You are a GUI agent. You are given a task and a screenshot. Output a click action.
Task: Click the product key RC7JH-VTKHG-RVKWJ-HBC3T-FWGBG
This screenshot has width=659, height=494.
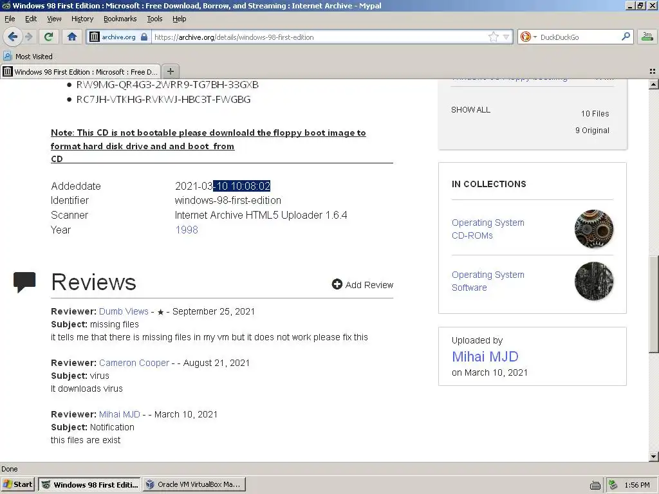pos(163,100)
